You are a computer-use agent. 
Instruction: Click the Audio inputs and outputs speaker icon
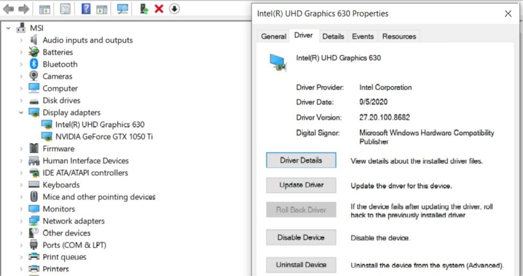point(34,40)
